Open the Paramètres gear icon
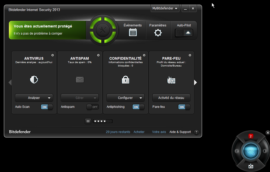 click(158, 33)
